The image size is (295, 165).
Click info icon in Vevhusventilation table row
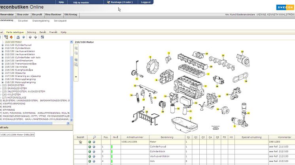tap(94, 156)
